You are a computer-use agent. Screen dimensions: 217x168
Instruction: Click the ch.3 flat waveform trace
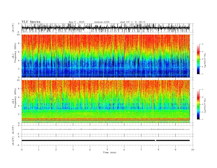(x=106, y=129)
